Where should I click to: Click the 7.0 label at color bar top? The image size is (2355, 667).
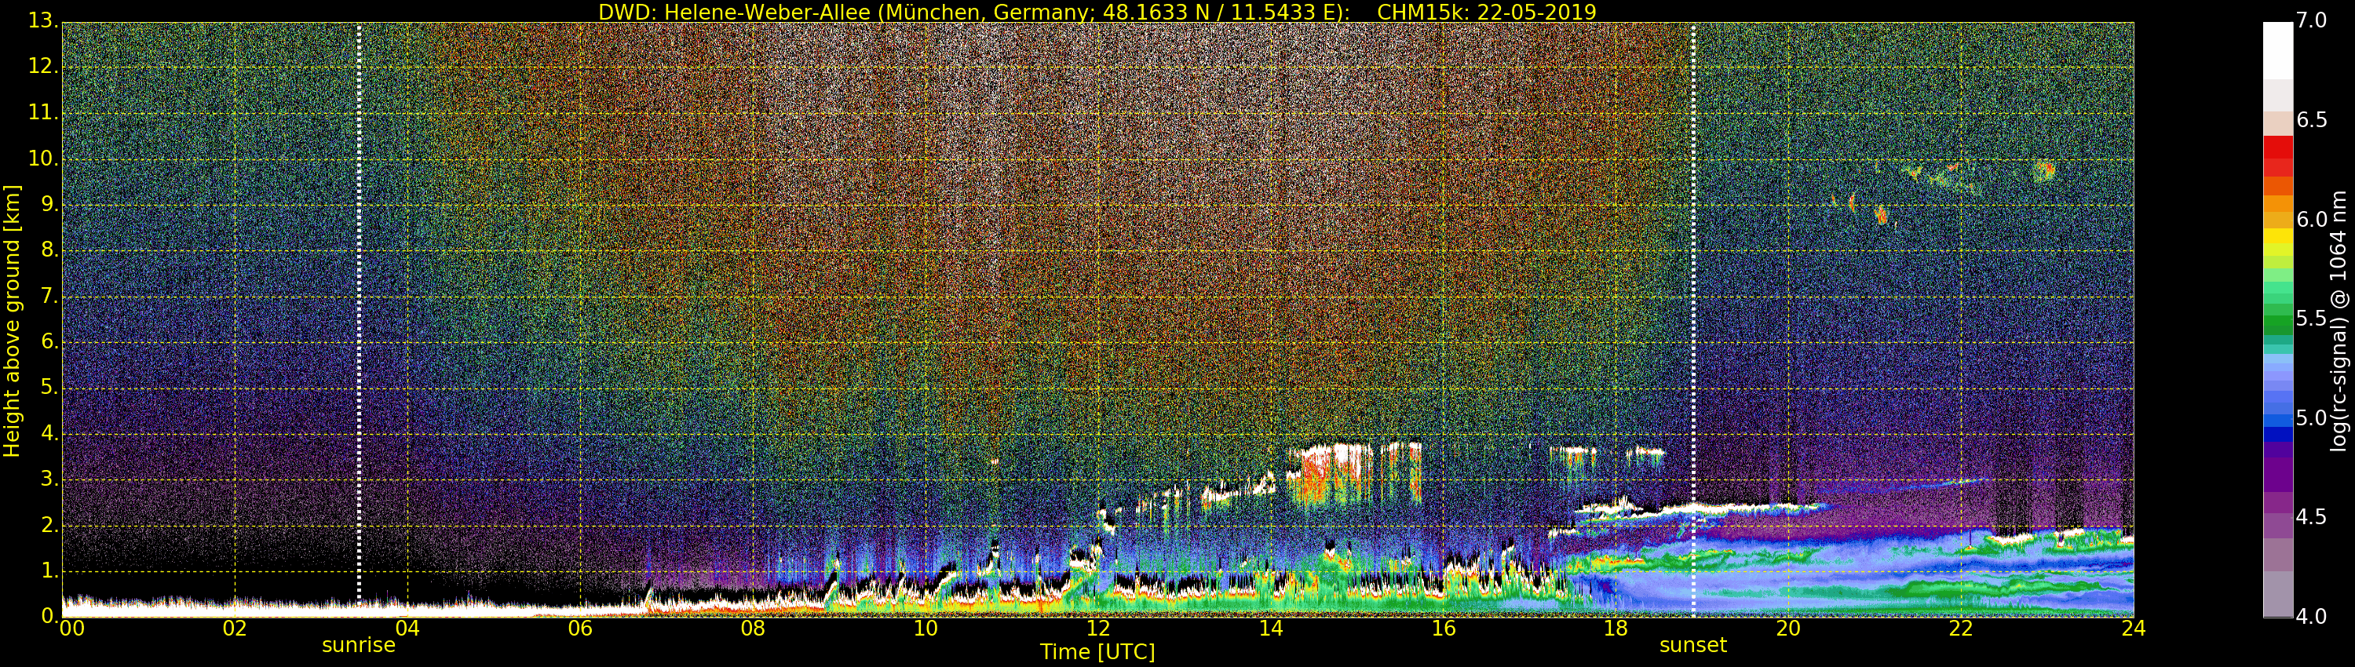click(2311, 20)
